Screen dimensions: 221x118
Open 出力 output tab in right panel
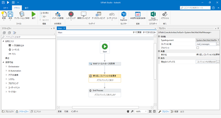pyautogui.click(x=182, y=112)
